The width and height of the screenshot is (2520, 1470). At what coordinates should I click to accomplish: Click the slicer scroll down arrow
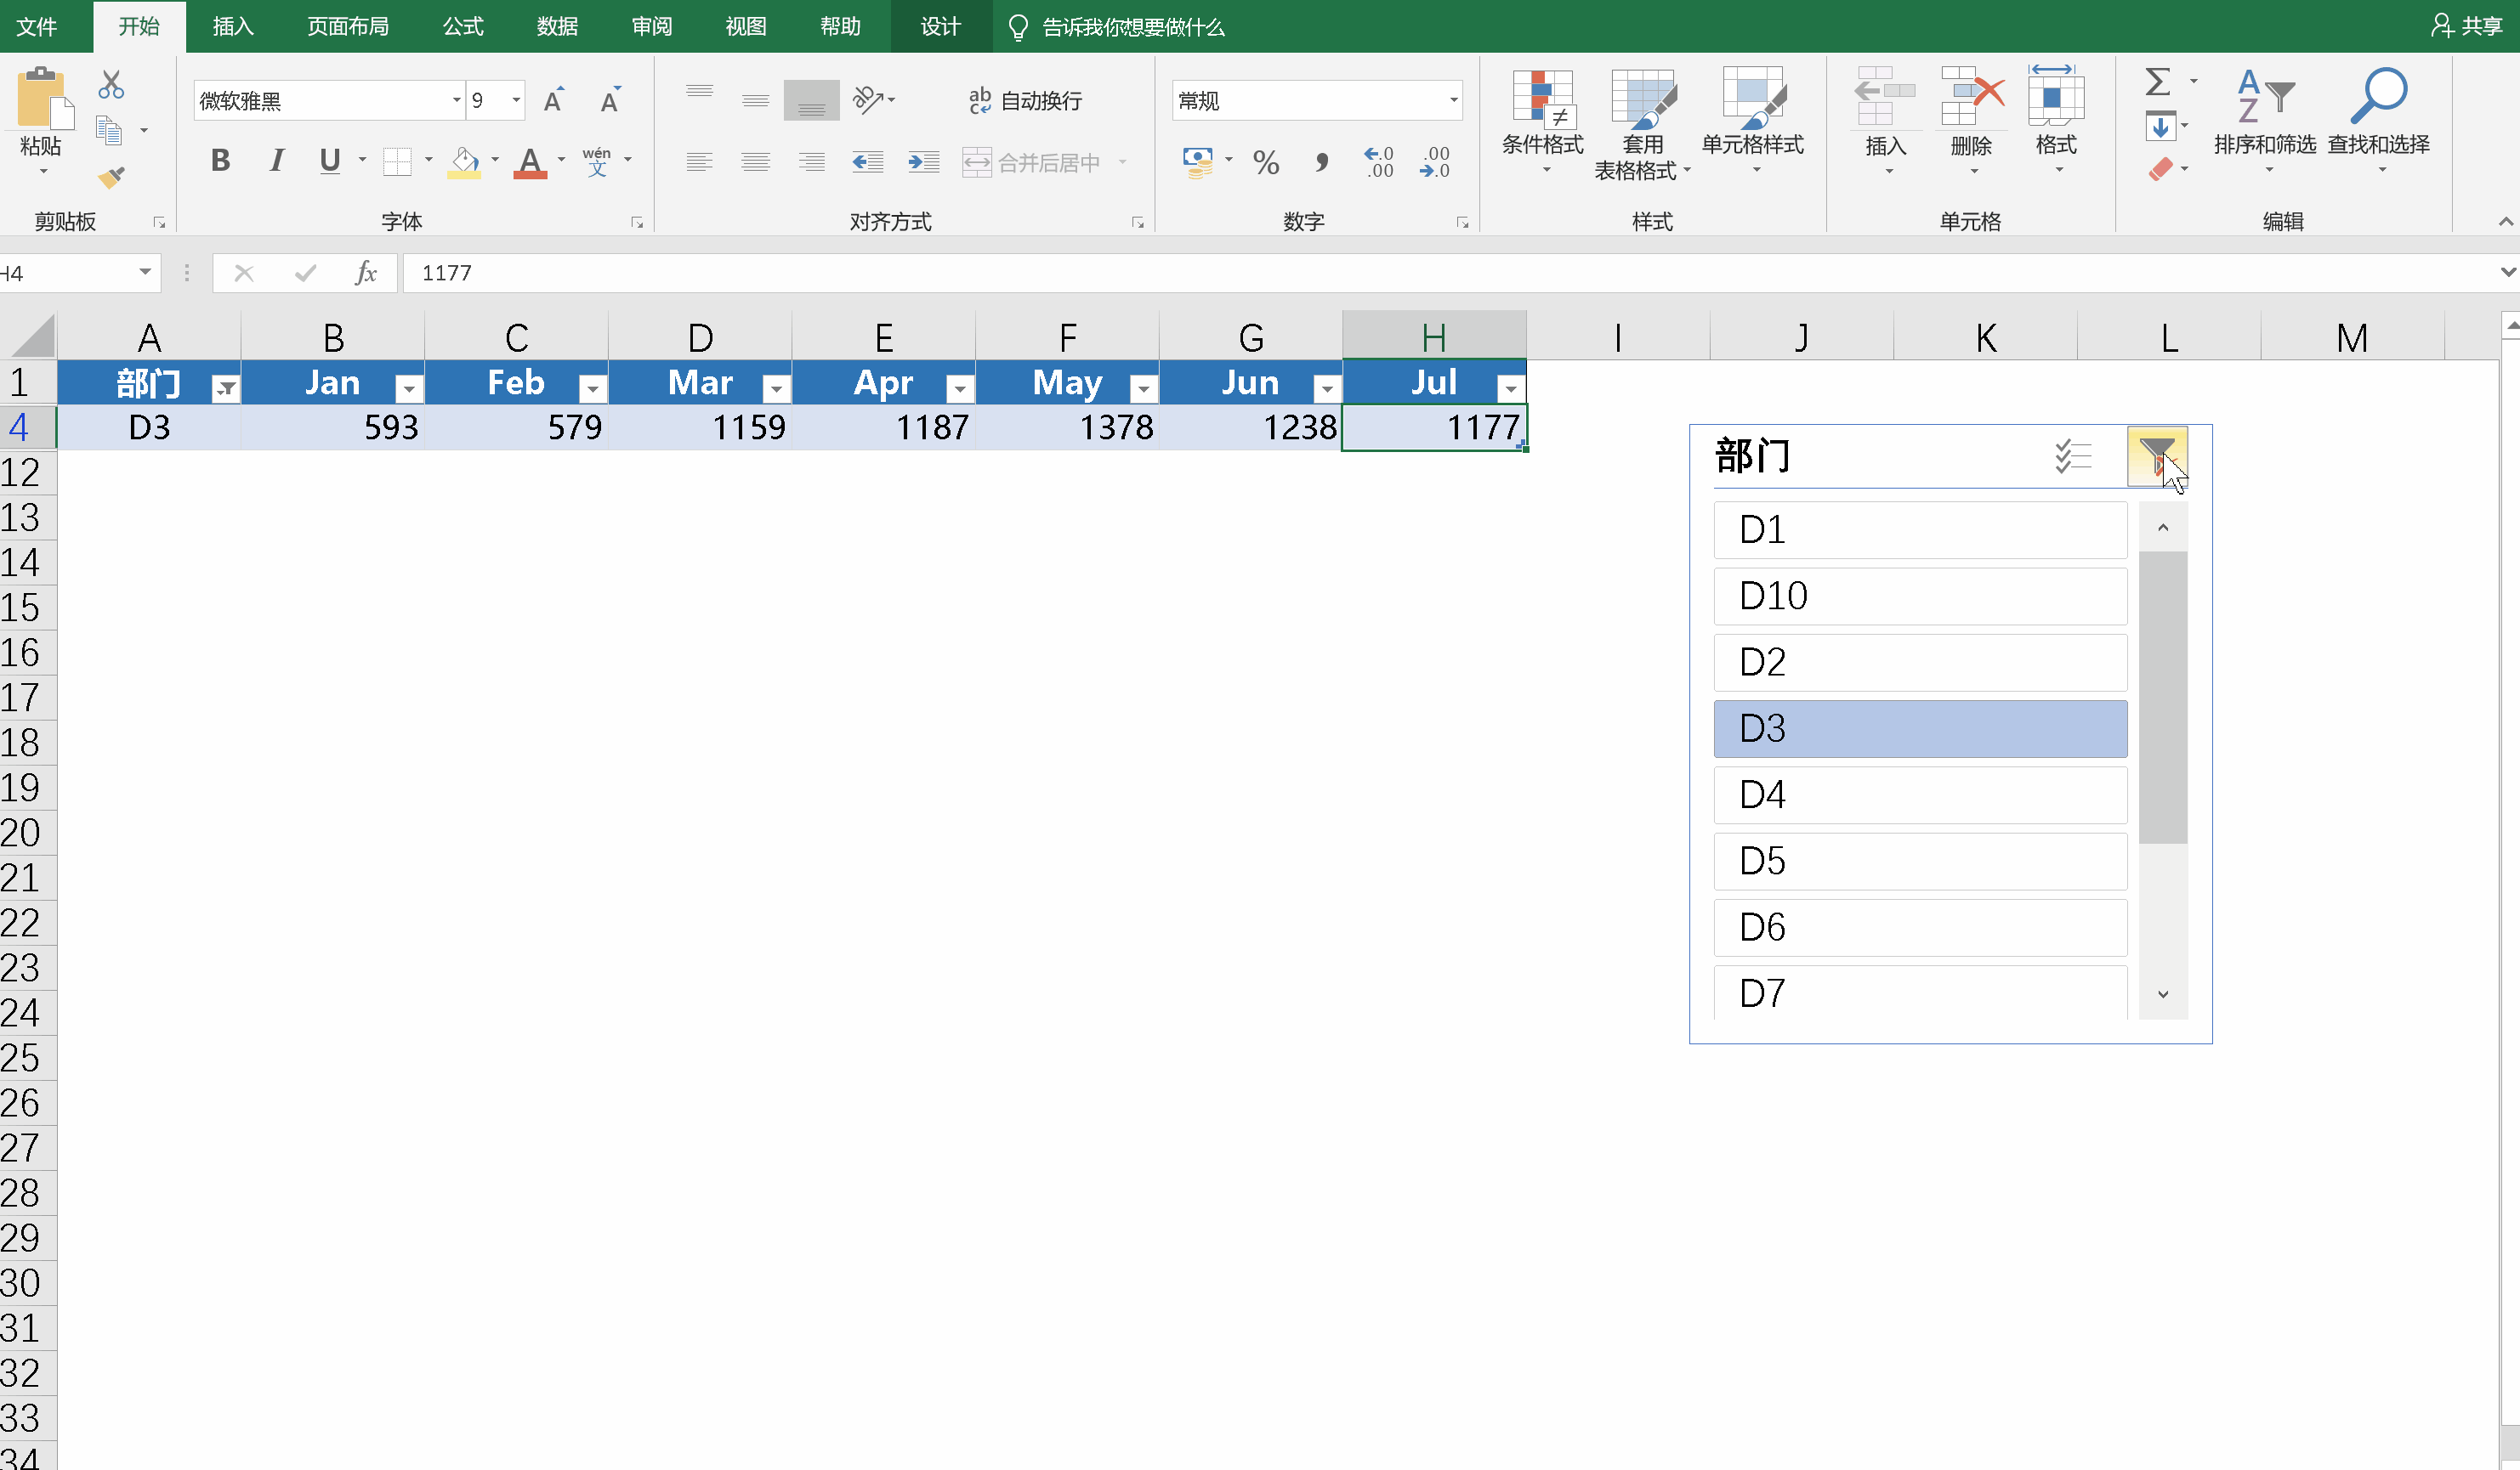point(2163,994)
